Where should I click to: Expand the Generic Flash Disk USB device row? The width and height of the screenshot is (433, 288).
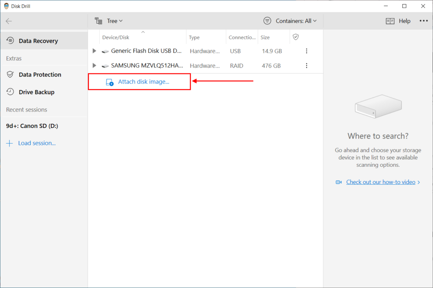(x=94, y=51)
